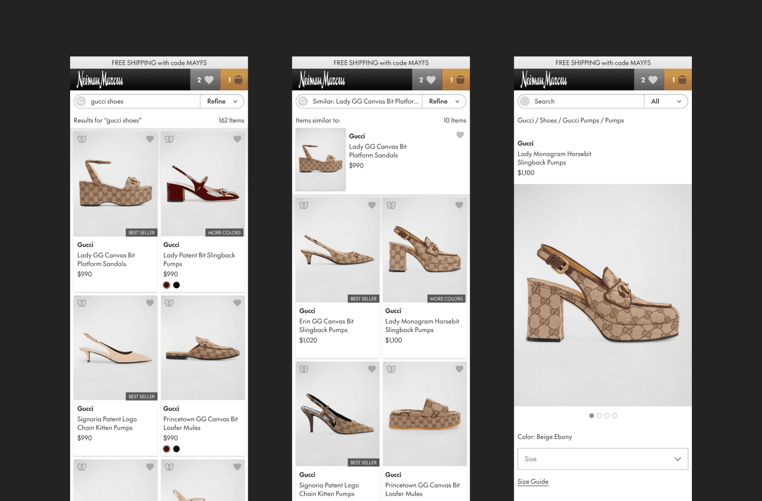This screenshot has width=762, height=501.
Task: Pick burgundy swatch under Lady Patent Bit Slingback
Action: (x=167, y=285)
